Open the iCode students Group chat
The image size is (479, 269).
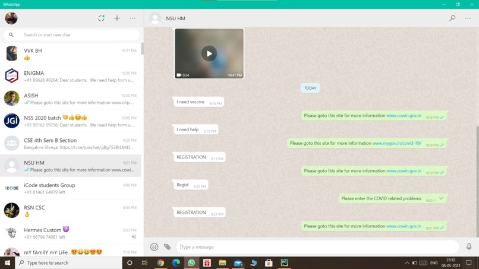(x=71, y=188)
